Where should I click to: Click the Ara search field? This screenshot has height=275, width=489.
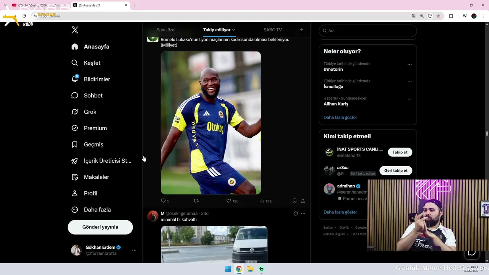click(x=368, y=31)
